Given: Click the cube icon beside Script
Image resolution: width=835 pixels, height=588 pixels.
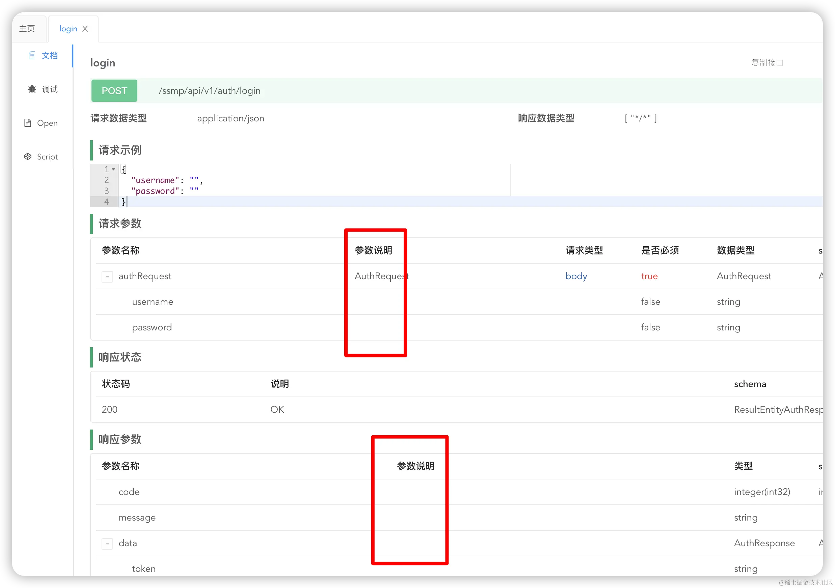Looking at the screenshot, I should point(28,156).
